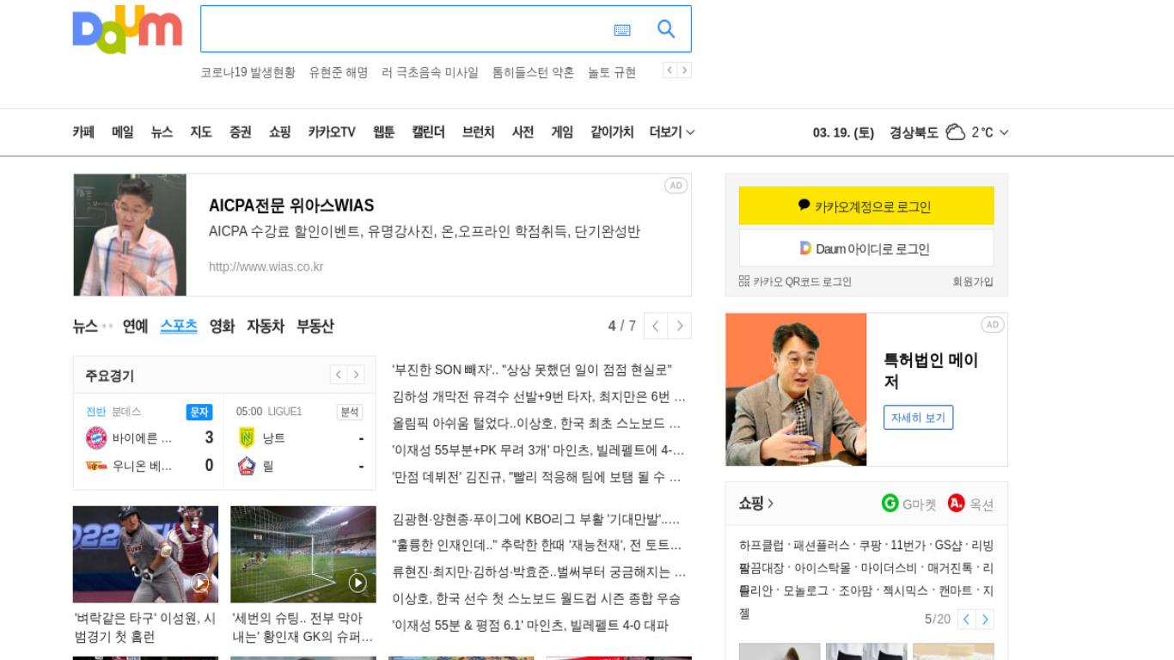Open 카페 from top navigation
The height and width of the screenshot is (660, 1174).
tap(83, 132)
